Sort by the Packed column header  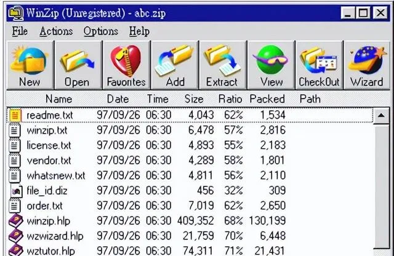267,99
